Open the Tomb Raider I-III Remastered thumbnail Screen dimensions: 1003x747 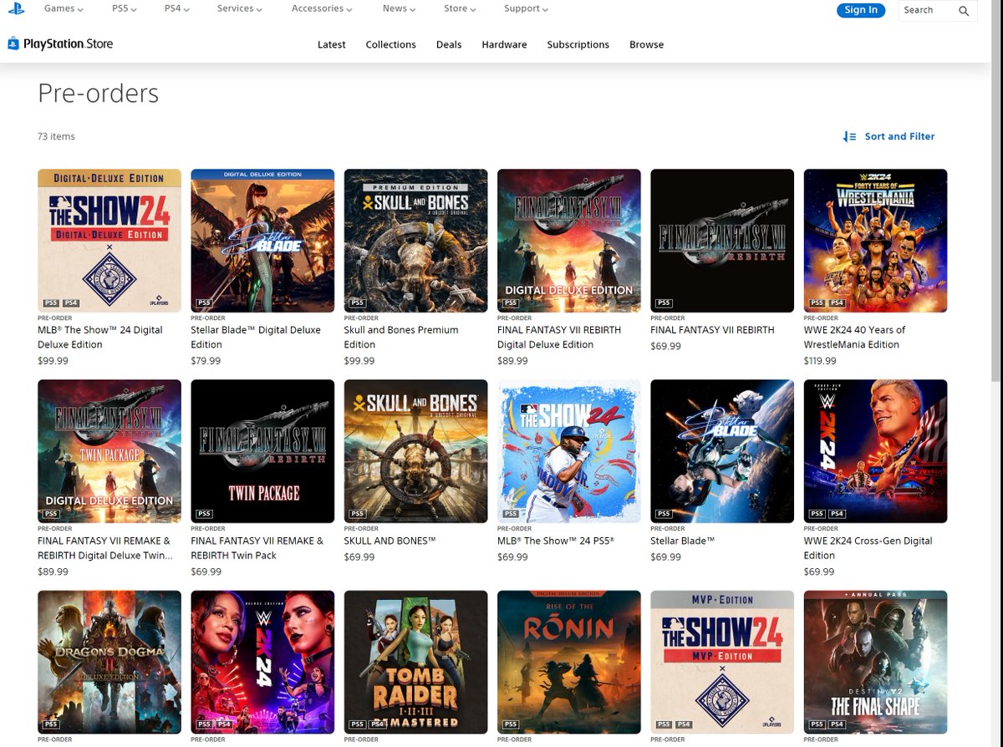click(415, 662)
